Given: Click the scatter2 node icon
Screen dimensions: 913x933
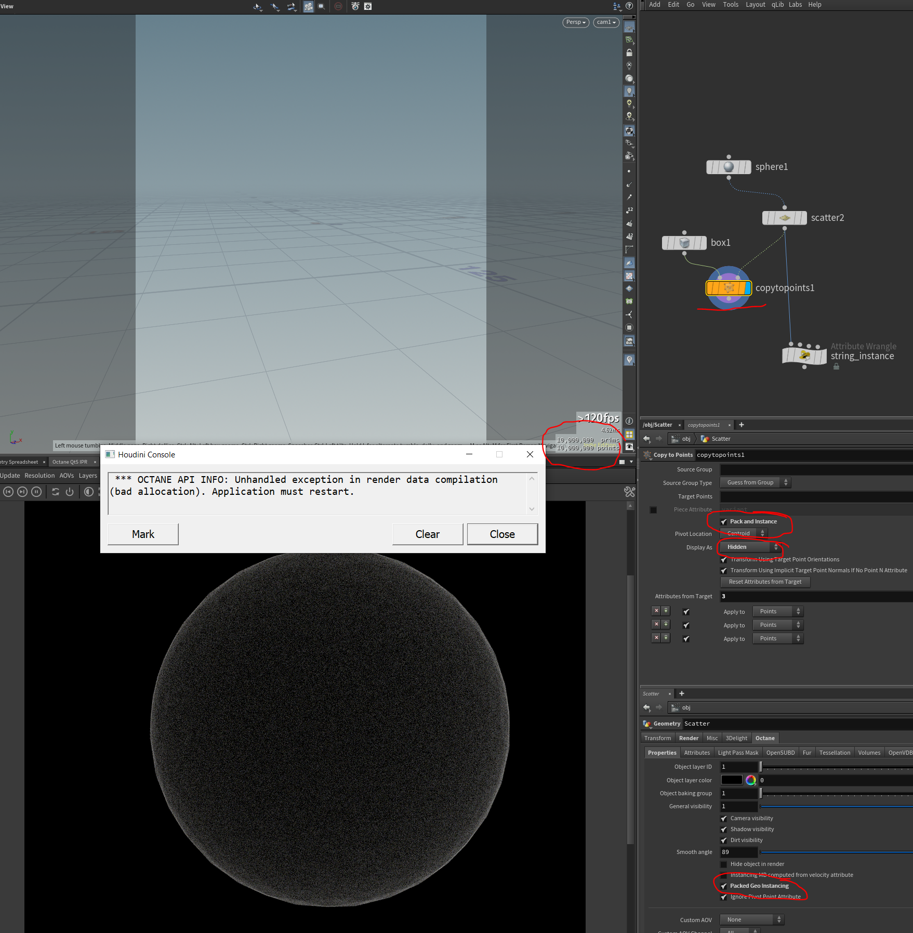Looking at the screenshot, I should pos(785,218).
